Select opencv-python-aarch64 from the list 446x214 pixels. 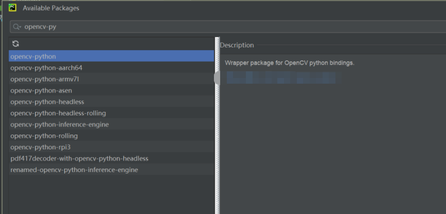click(46, 68)
